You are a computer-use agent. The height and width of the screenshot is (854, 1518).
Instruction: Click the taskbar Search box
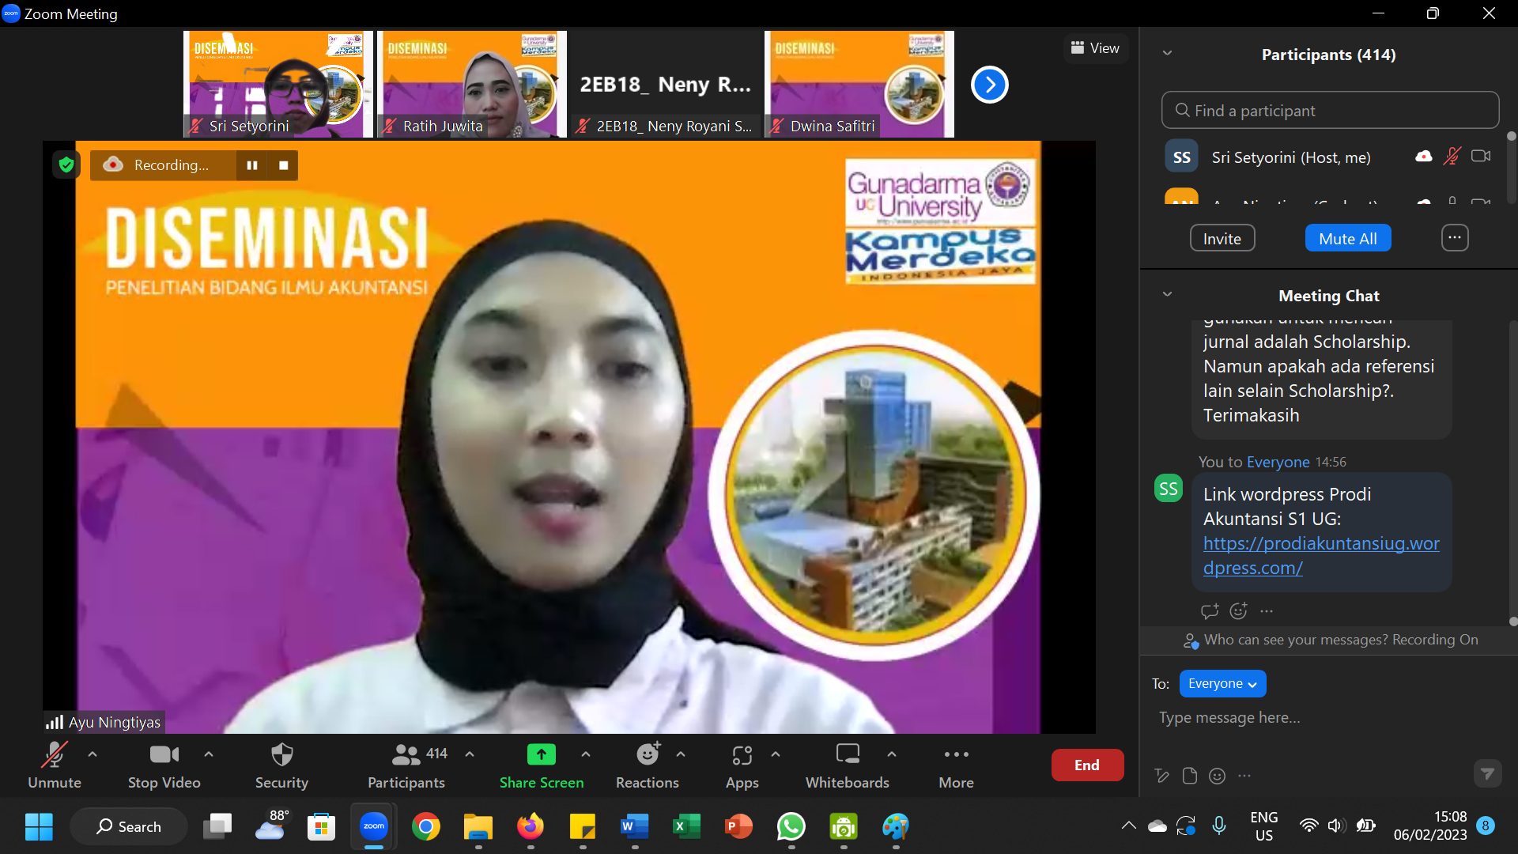point(129,826)
